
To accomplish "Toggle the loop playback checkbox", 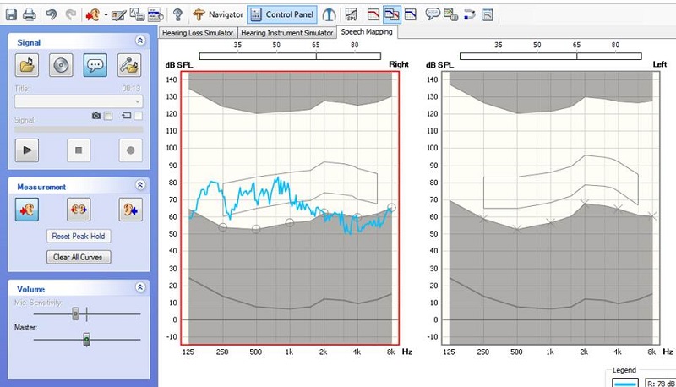I will 138,116.
